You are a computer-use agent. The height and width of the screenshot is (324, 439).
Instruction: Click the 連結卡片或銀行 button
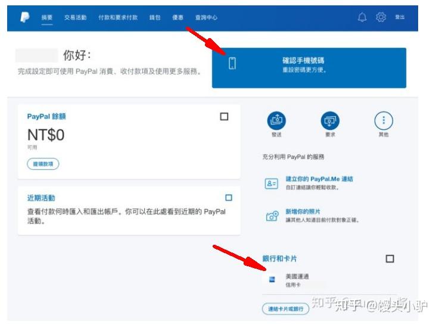(x=285, y=309)
